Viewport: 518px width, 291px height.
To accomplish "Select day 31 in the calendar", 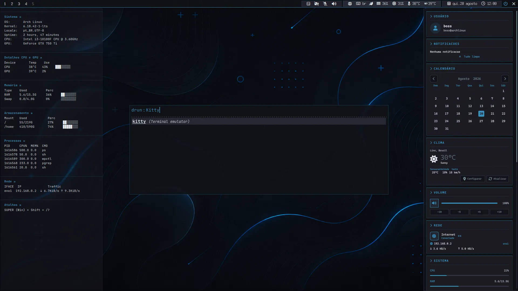I will pos(447,129).
